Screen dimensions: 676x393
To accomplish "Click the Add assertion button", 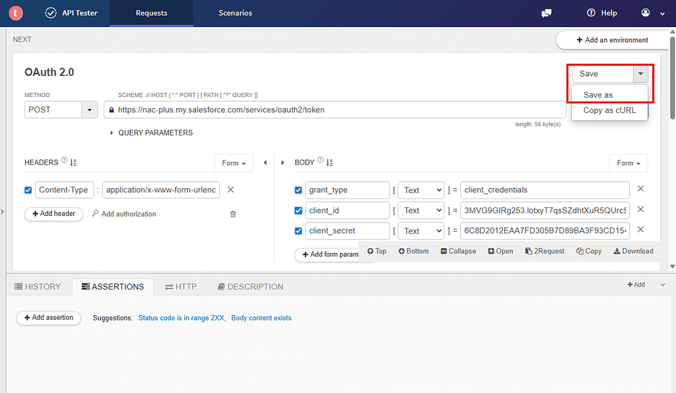I will [x=49, y=318].
